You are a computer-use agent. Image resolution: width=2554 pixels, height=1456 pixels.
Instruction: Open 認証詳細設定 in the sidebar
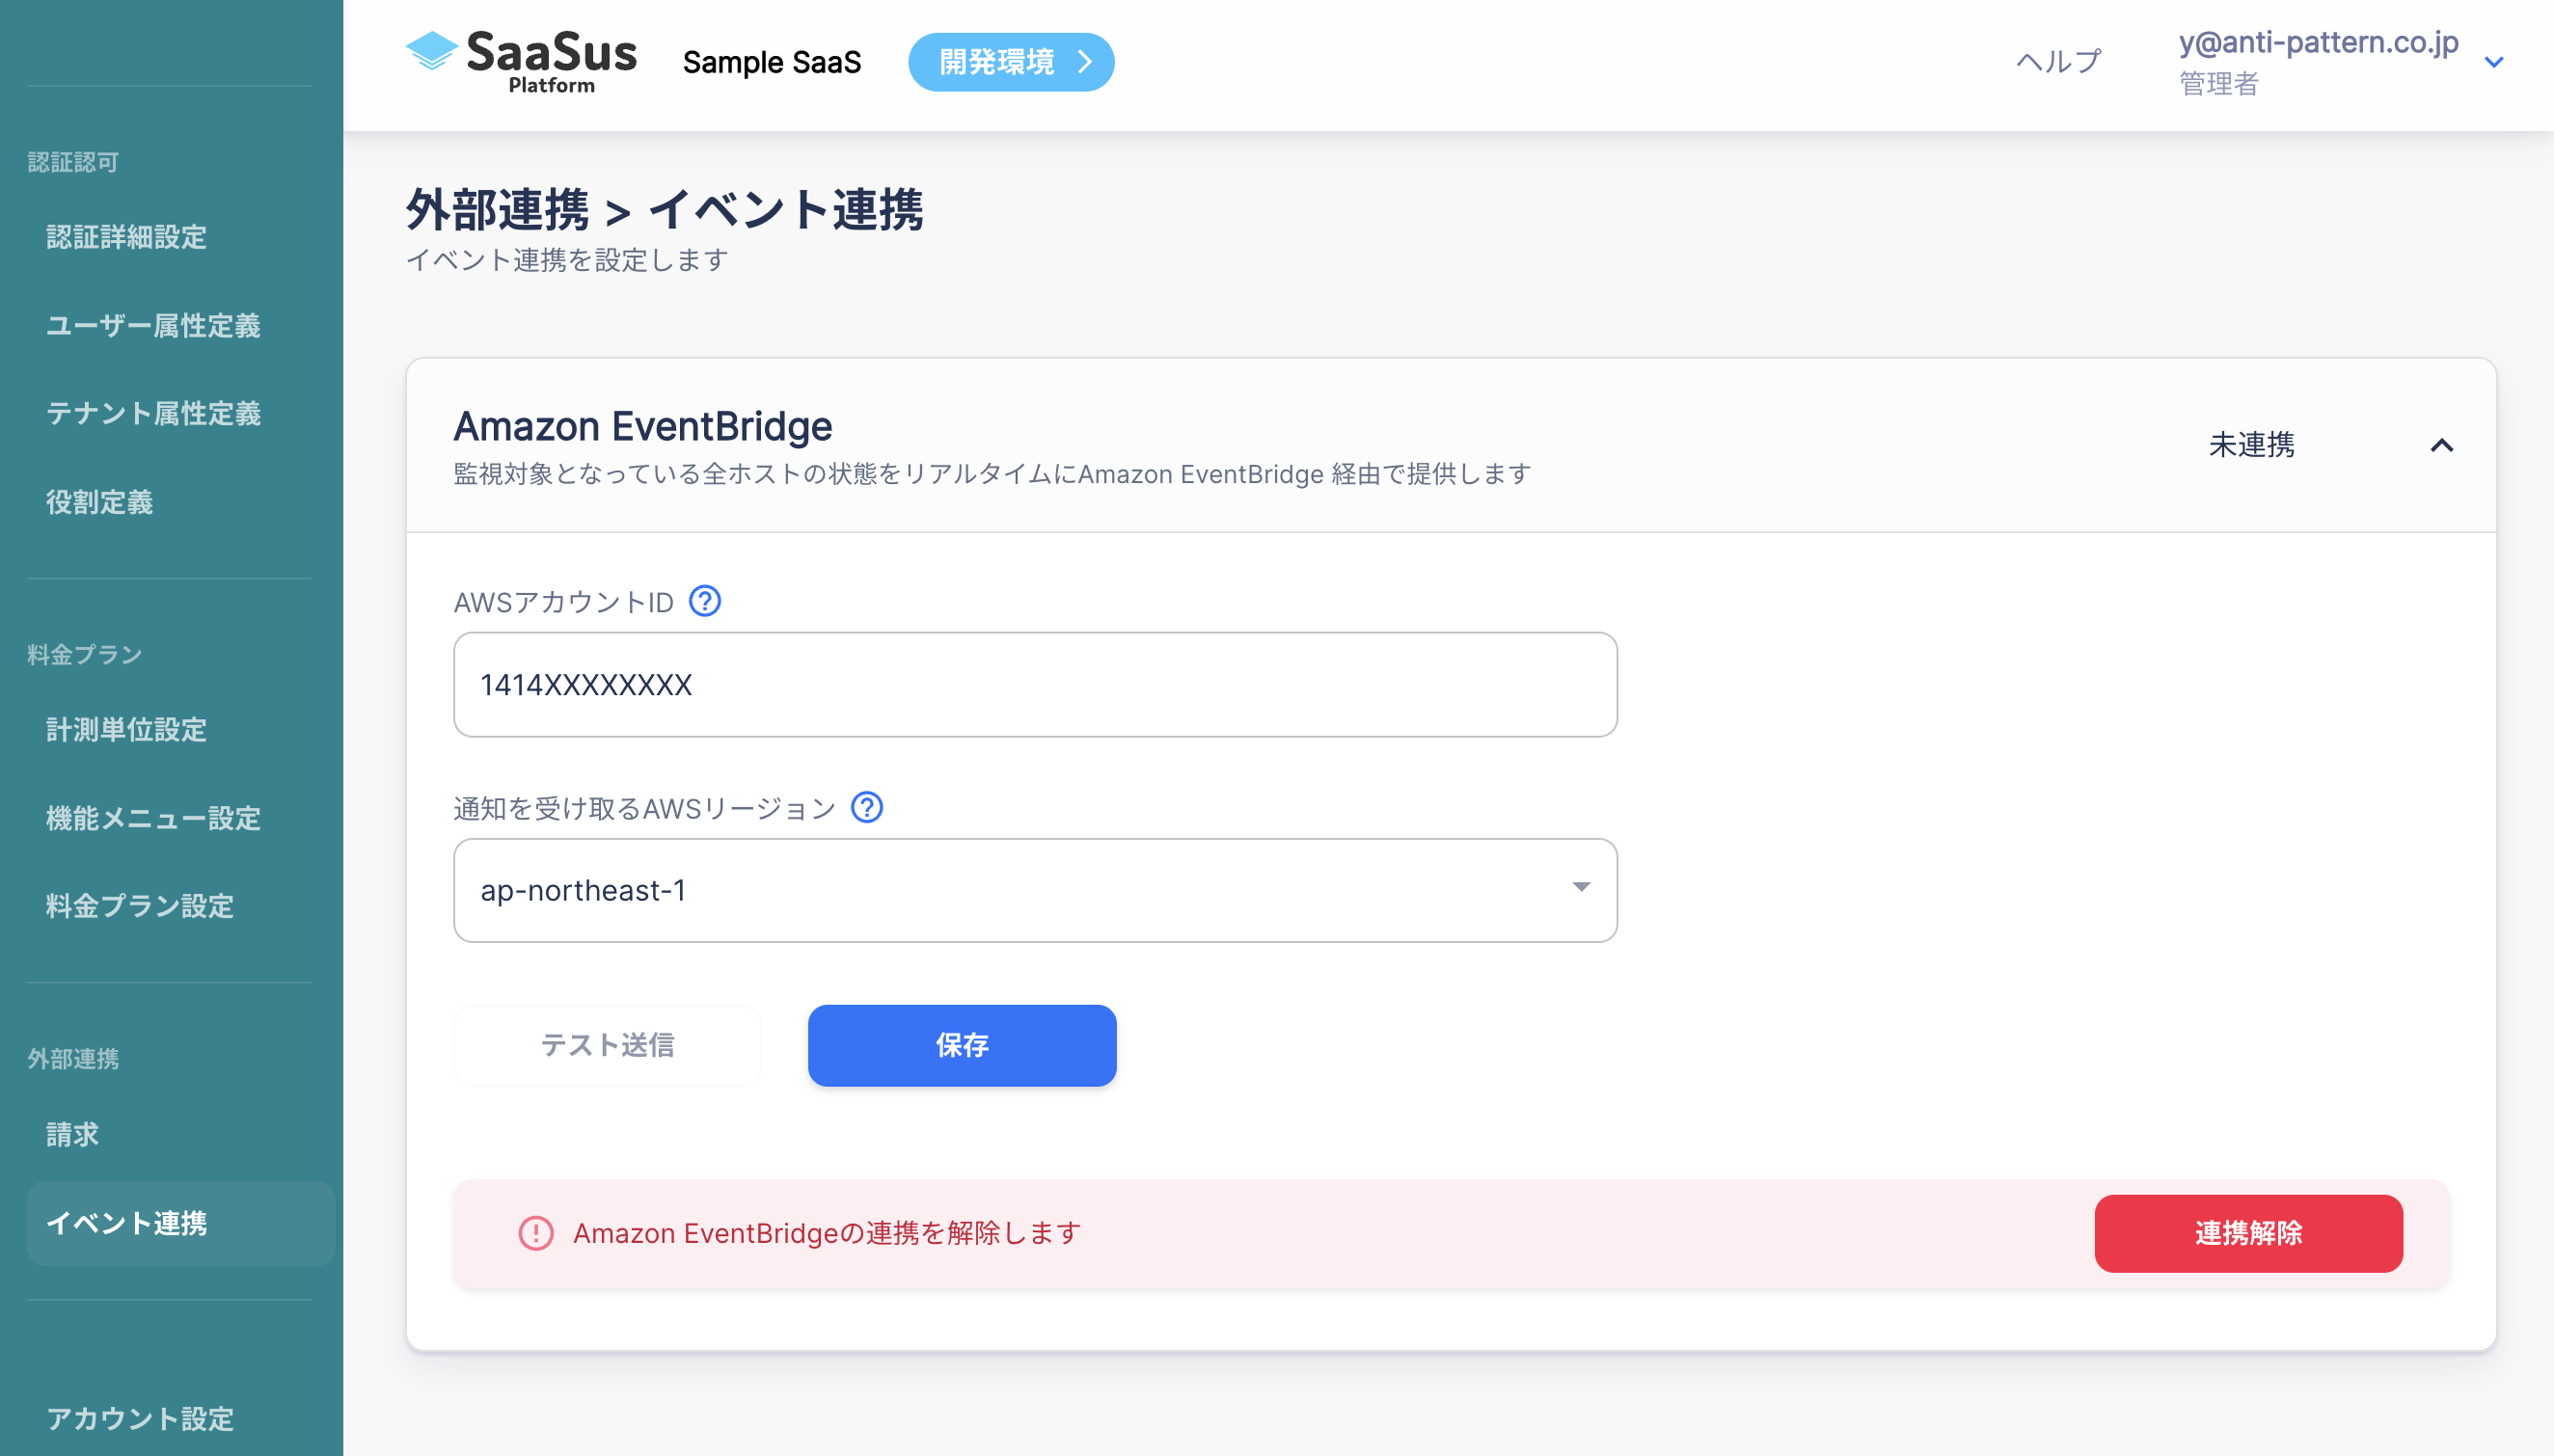coord(126,237)
